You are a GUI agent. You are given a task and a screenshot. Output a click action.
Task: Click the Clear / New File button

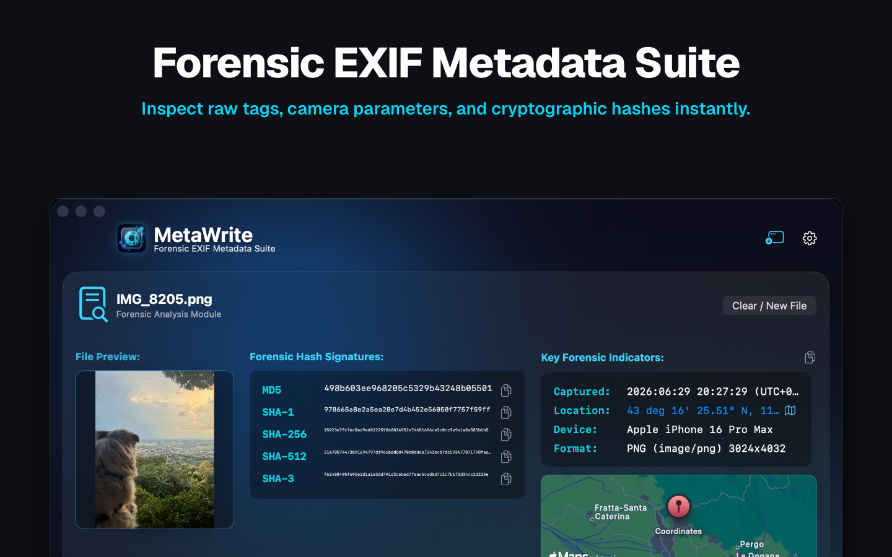click(769, 306)
